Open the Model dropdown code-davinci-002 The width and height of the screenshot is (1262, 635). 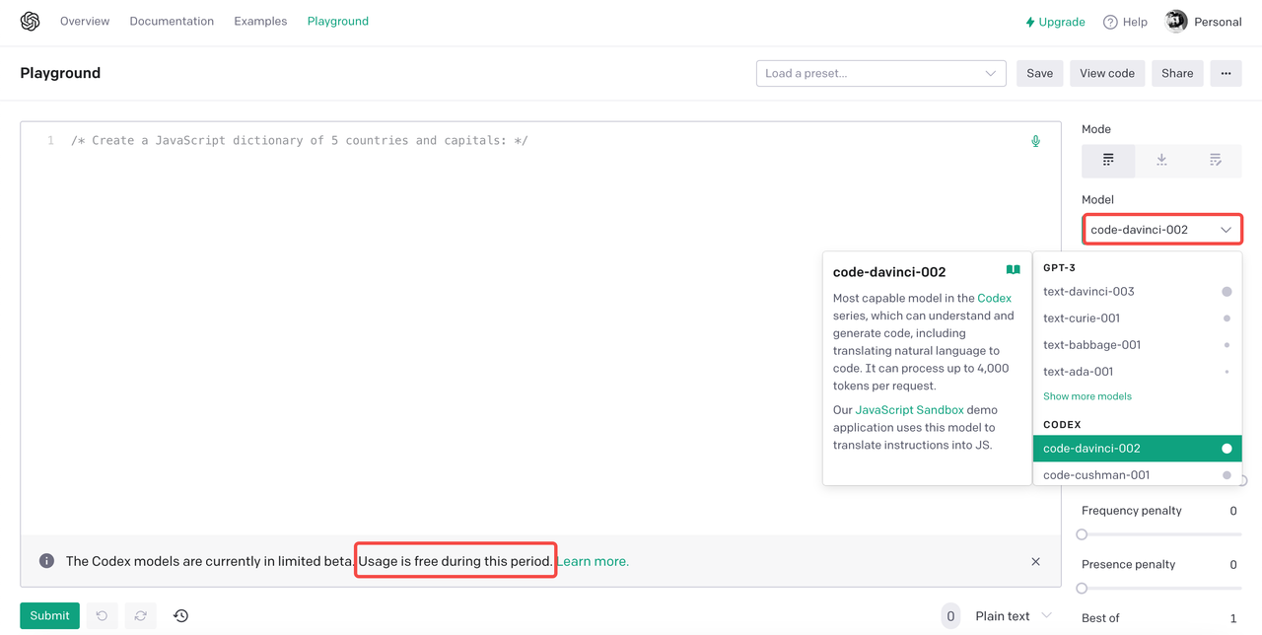point(1161,230)
